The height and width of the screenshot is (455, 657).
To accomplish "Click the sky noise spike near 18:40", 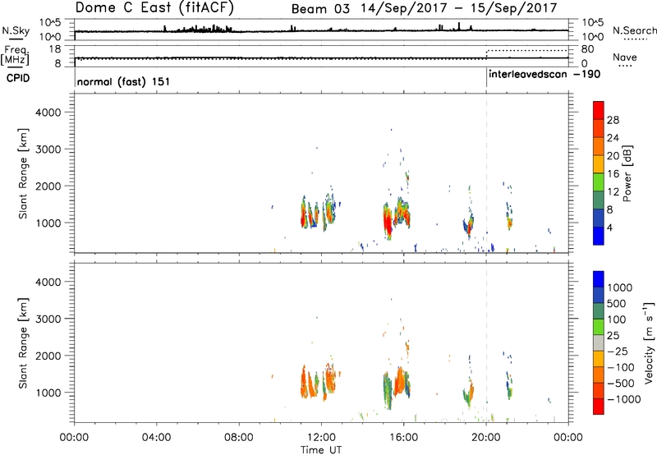I will (459, 26).
